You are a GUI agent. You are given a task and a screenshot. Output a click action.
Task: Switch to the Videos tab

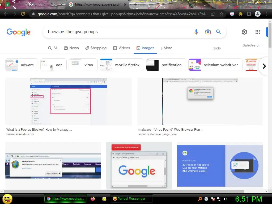click(122, 48)
